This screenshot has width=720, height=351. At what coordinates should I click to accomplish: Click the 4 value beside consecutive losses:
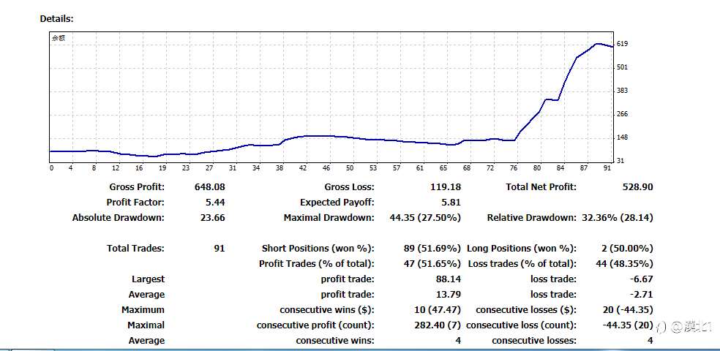[650, 341]
